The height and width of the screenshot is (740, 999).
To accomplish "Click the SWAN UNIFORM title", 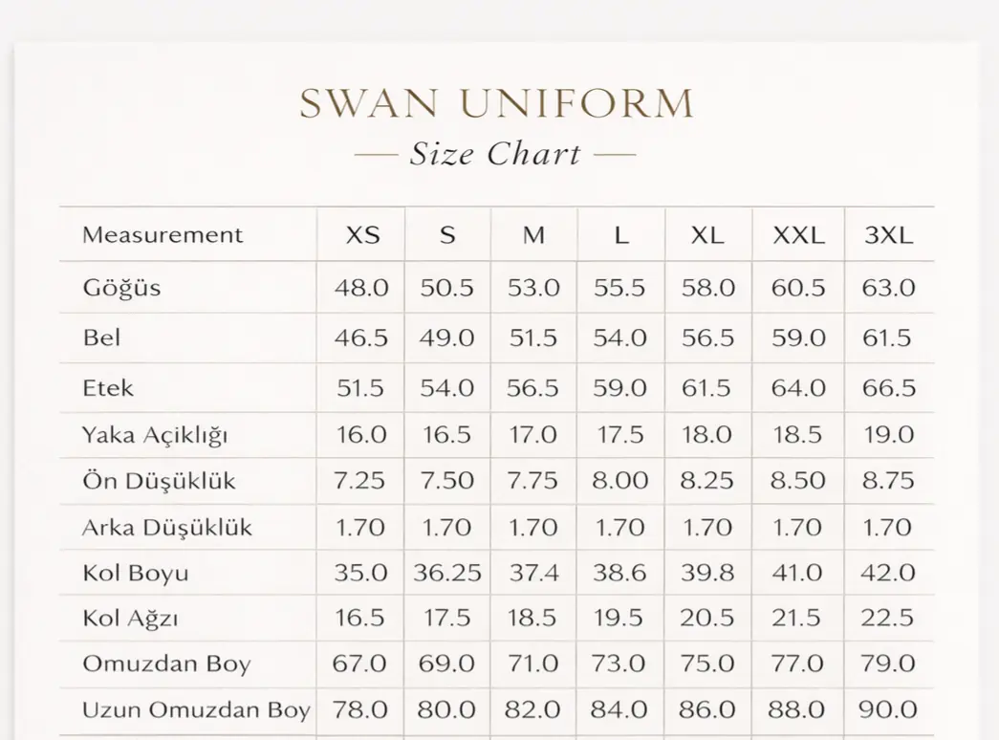I will (496, 103).
